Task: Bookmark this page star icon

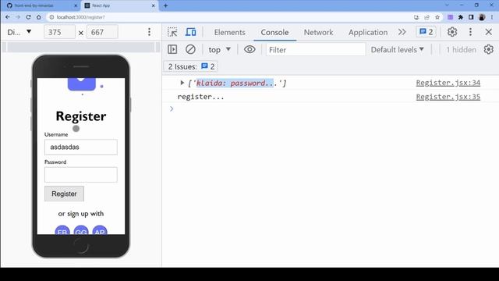Action: (x=437, y=17)
